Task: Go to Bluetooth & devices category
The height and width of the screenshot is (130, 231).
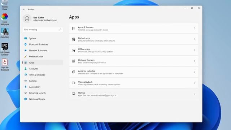Action: [x=39, y=44]
